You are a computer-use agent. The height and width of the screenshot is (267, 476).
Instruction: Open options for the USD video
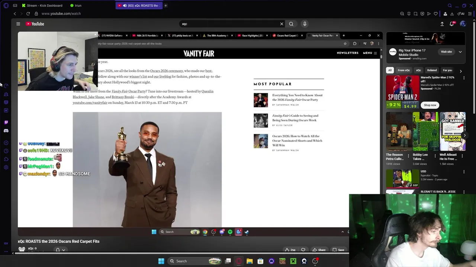point(464,172)
